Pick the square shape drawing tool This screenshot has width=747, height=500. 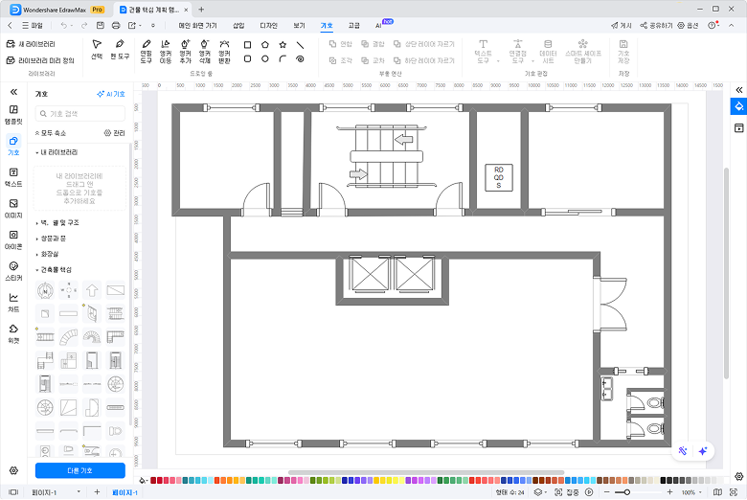click(x=247, y=45)
